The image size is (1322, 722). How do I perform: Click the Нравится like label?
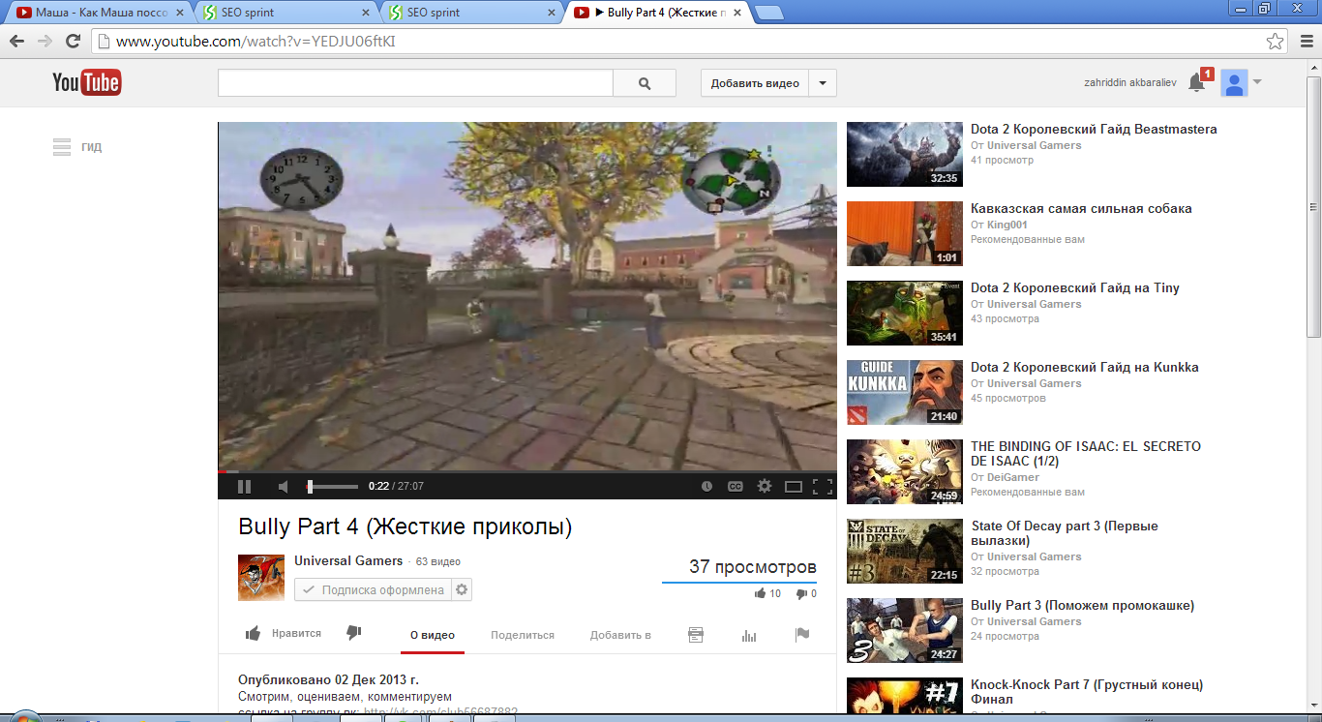(296, 633)
